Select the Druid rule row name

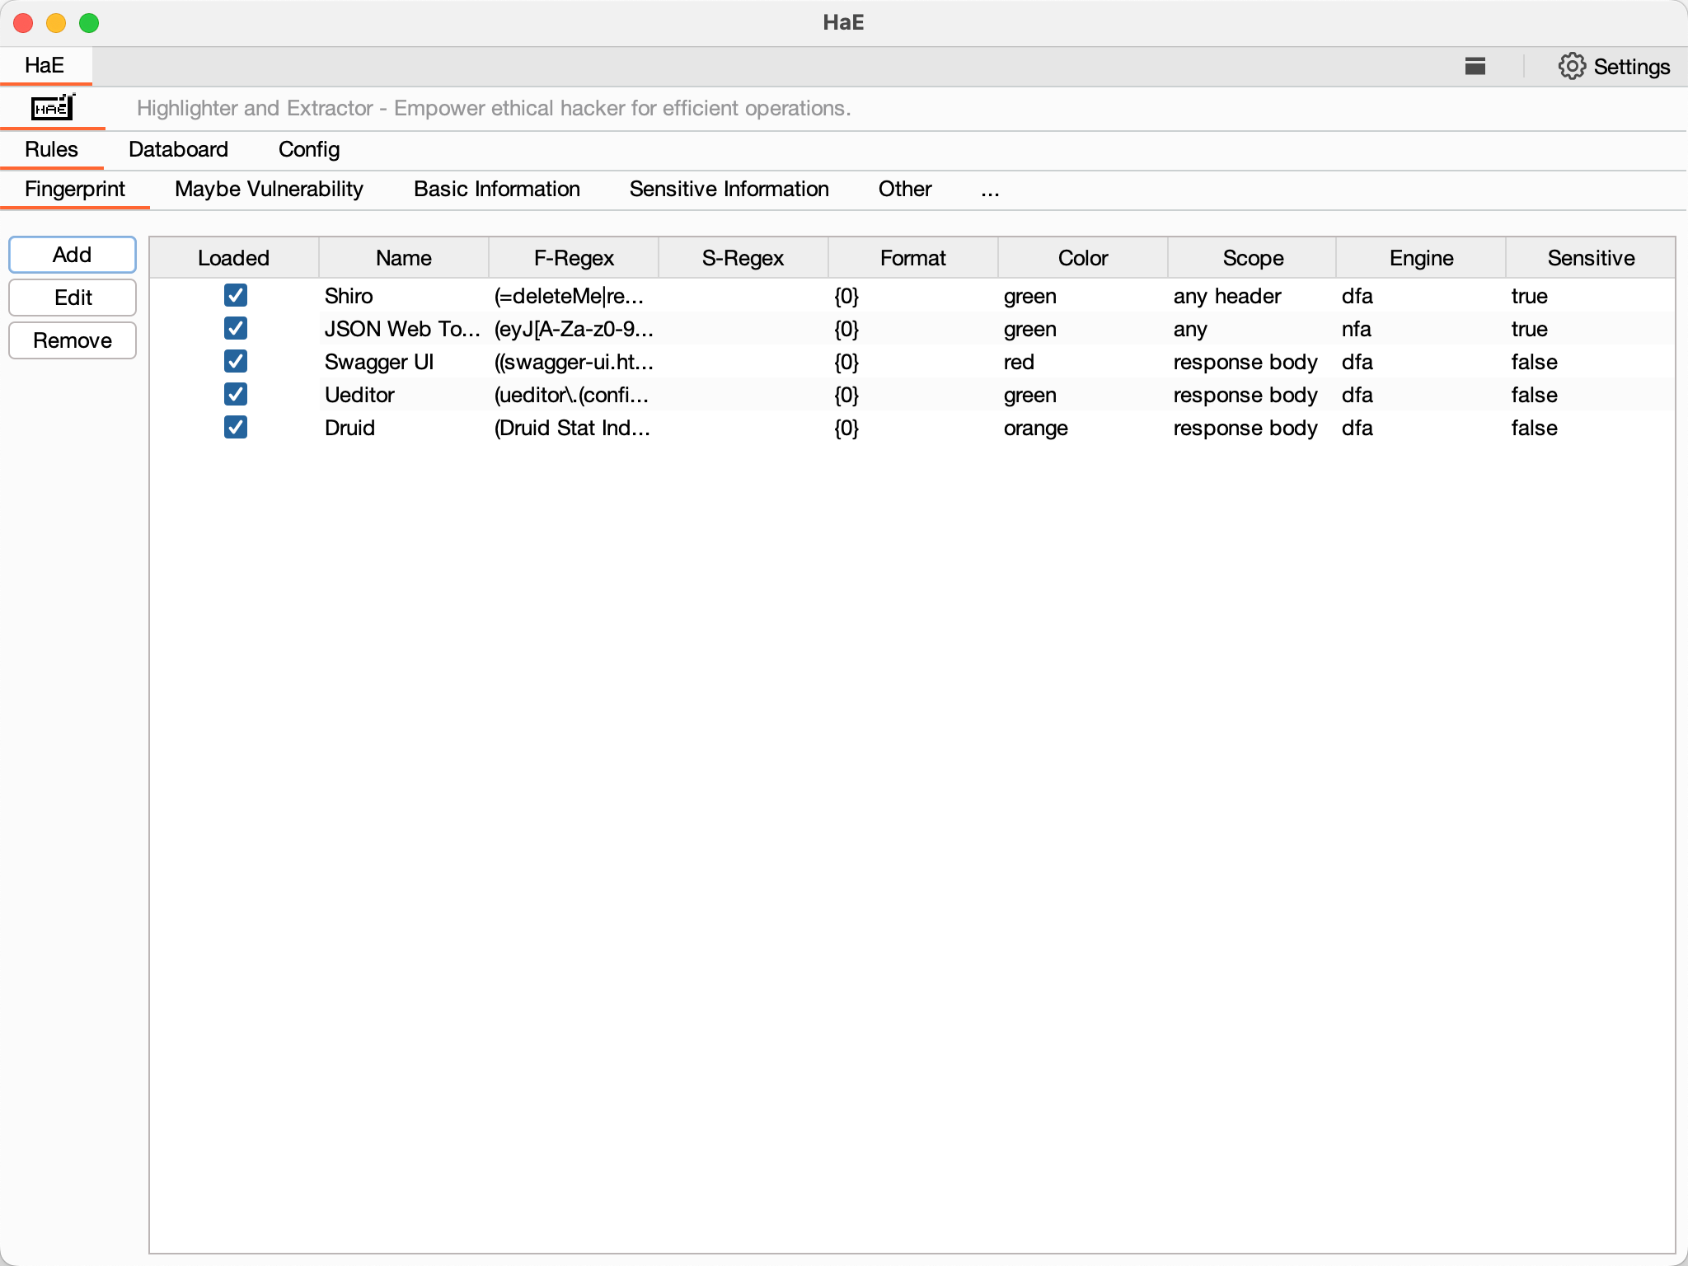pyautogui.click(x=349, y=428)
